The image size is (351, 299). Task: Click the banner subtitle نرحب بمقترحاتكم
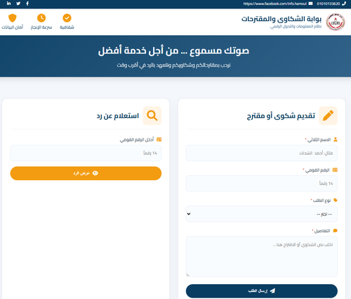pyautogui.click(x=173, y=65)
